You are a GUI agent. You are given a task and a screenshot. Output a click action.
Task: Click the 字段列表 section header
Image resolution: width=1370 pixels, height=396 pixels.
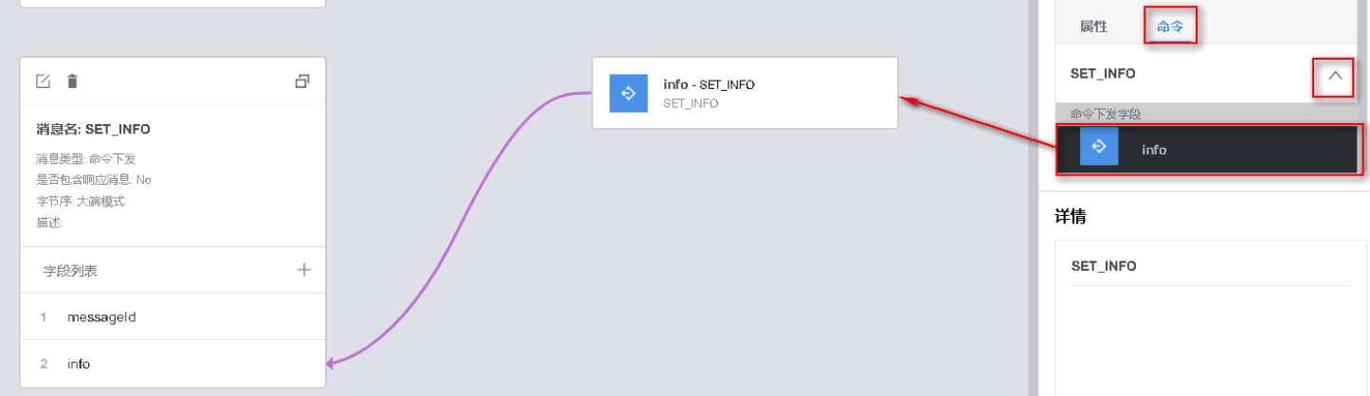point(70,271)
